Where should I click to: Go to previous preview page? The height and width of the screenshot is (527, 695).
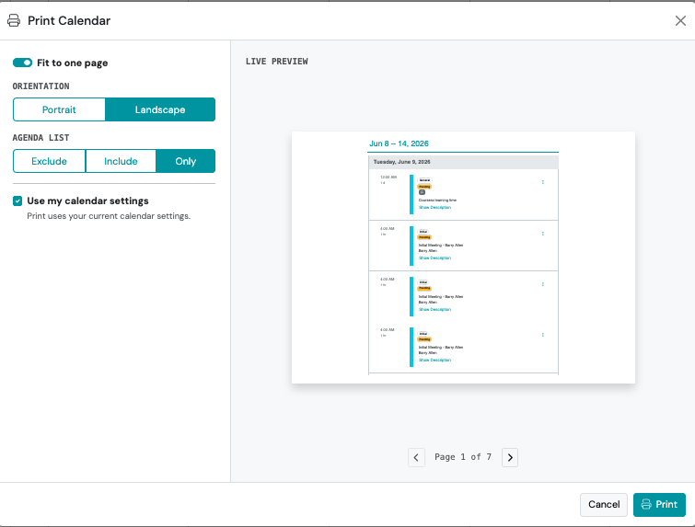tap(416, 457)
